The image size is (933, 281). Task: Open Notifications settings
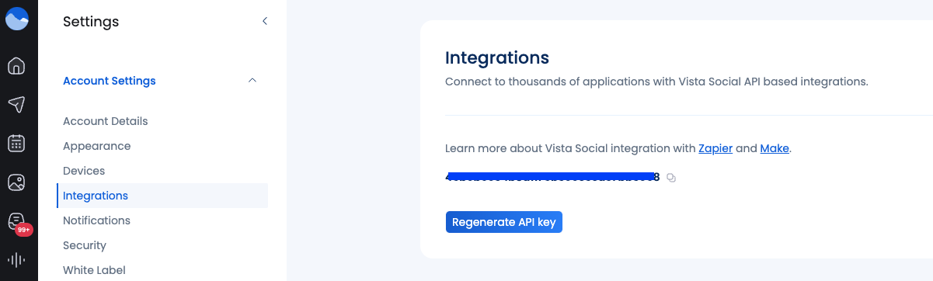click(97, 220)
